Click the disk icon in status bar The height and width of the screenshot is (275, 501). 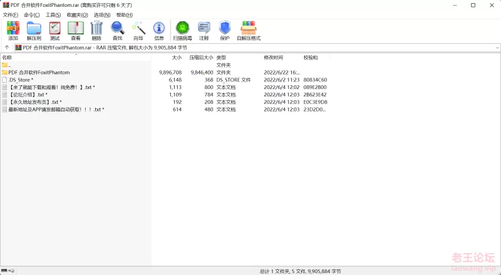coord(4,271)
